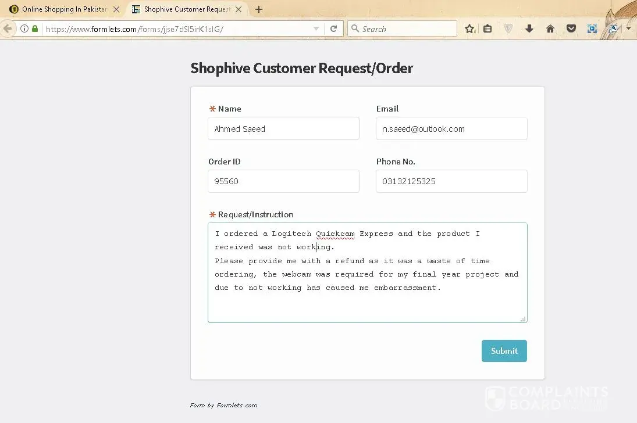Screen dimensions: 637x423
Task: Click the Shophive Customer Request/Order heading
Action: pos(302,68)
